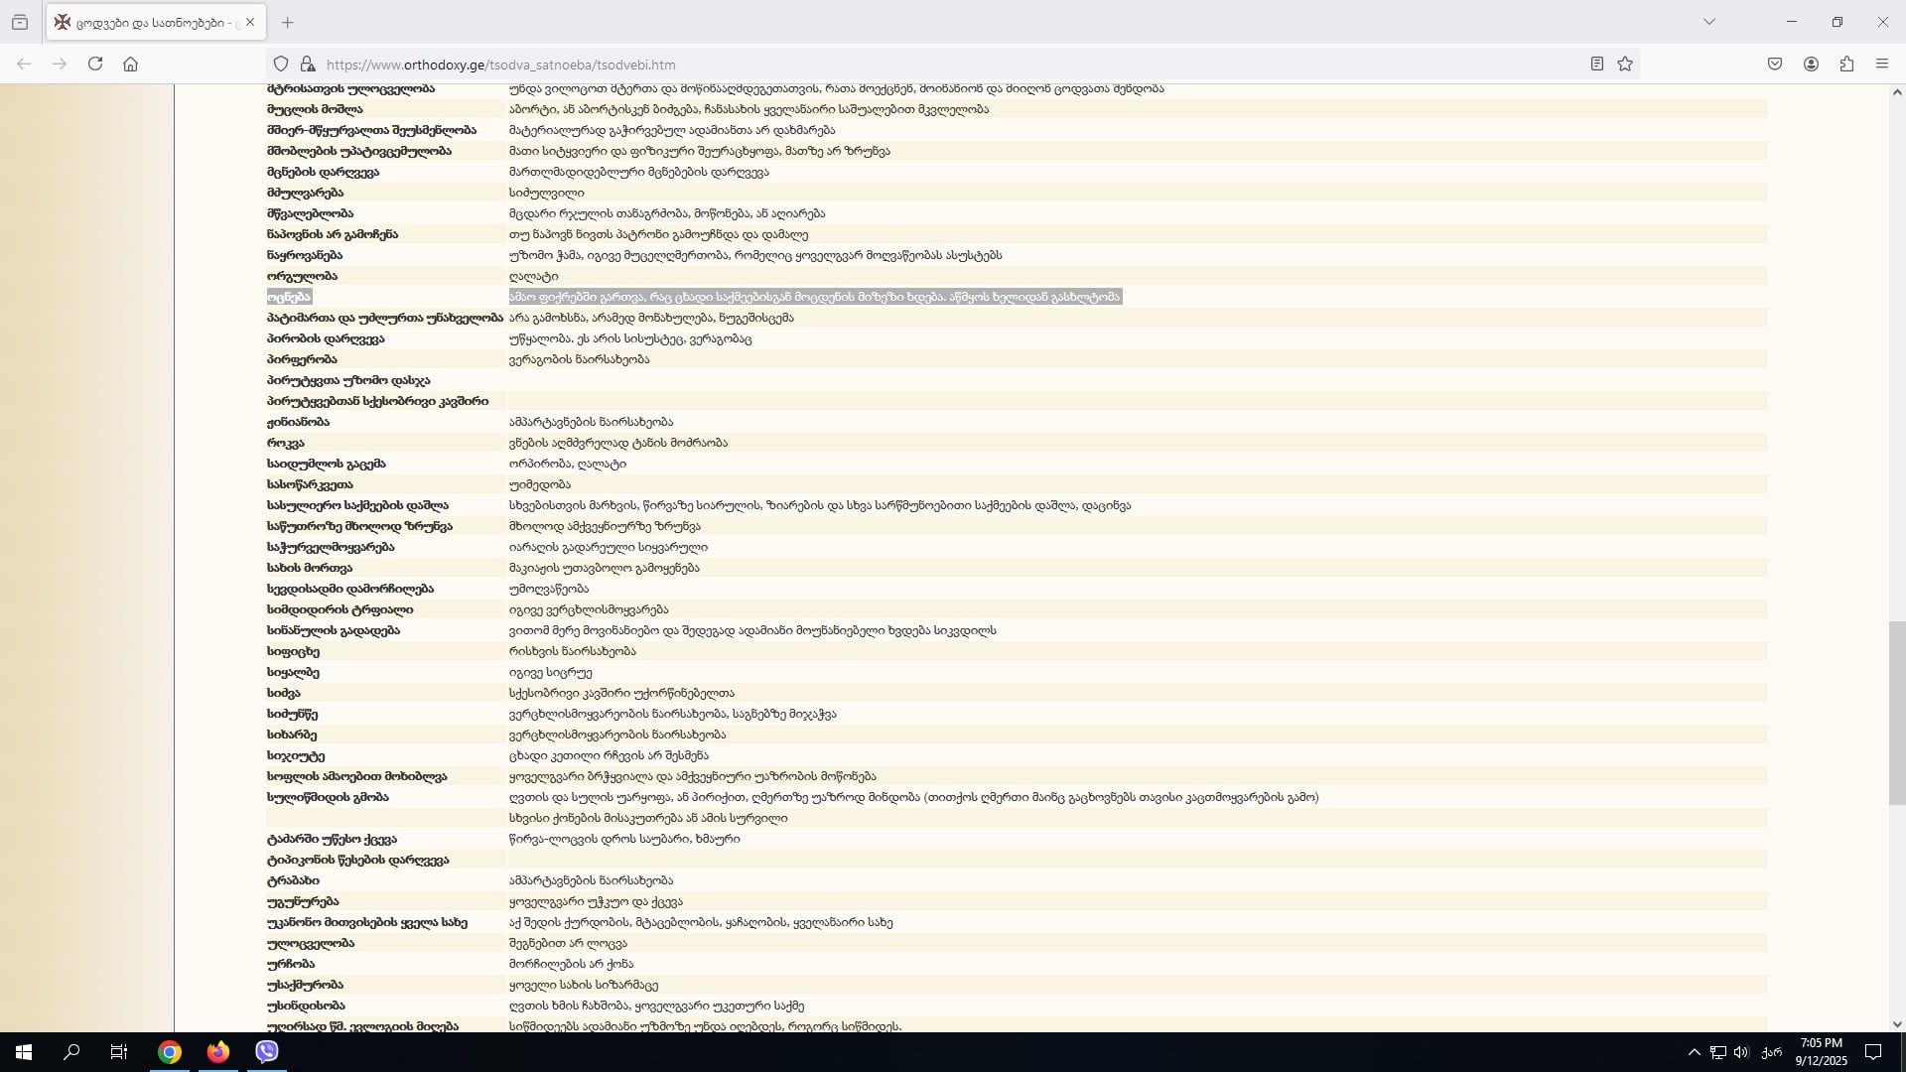Go to the browser home page
The height and width of the screenshot is (1072, 1906).
pos(130,64)
